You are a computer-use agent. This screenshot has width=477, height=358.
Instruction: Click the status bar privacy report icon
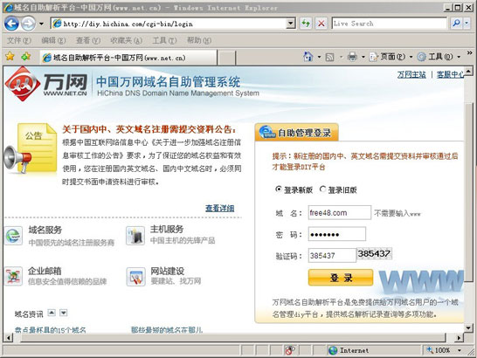pyautogui.click(x=289, y=350)
